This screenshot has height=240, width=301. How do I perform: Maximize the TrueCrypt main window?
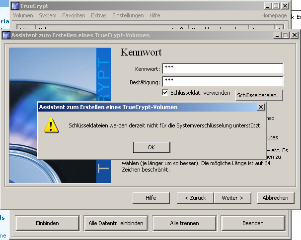pos(276,6)
